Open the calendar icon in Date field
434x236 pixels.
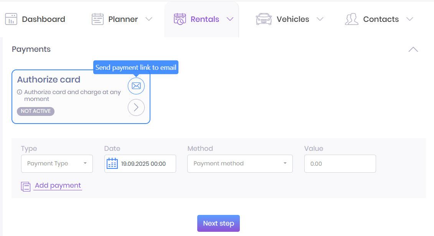[112, 163]
